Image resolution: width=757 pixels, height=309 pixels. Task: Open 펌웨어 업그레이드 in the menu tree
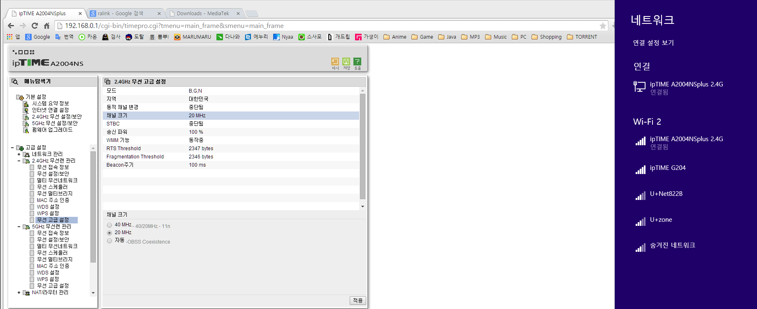tap(52, 130)
